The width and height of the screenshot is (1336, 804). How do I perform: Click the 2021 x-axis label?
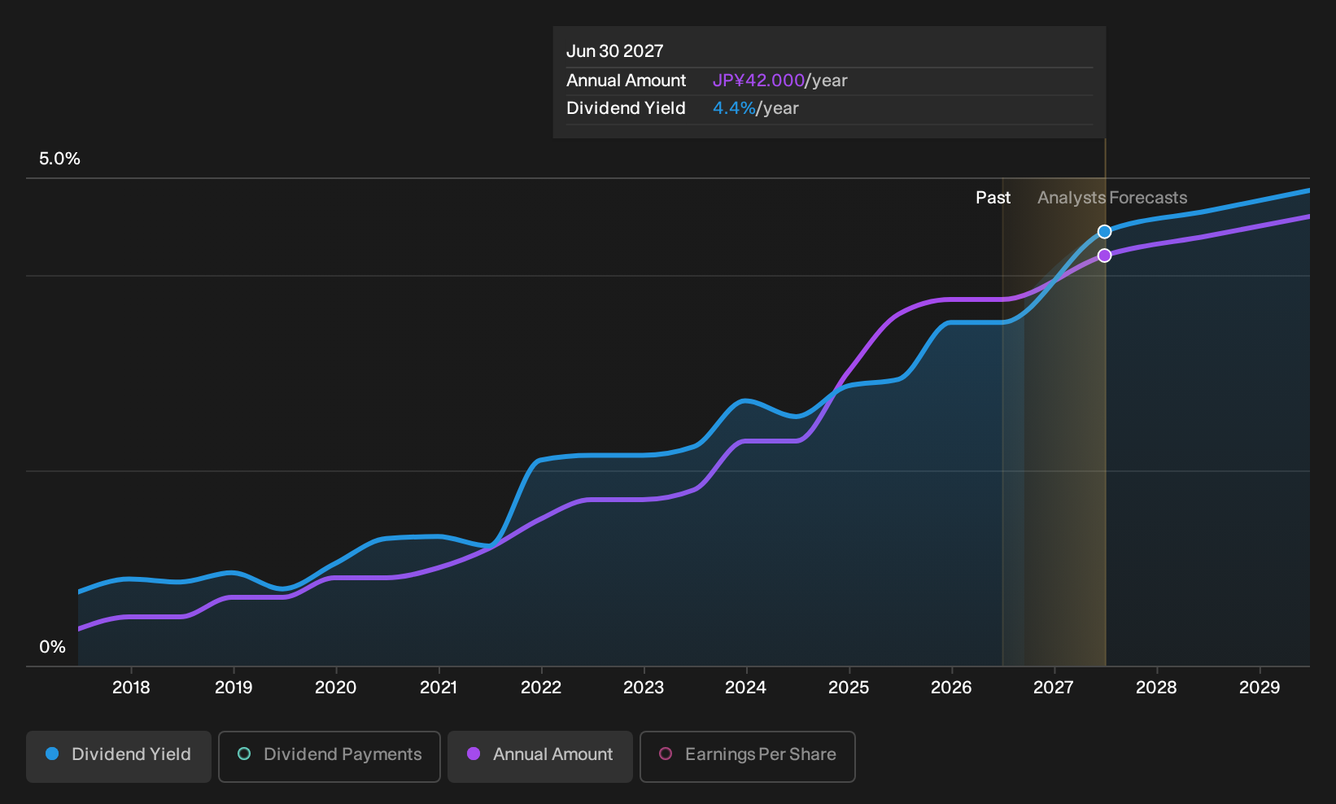pos(439,688)
